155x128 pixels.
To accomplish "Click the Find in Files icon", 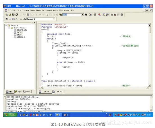I will 60,15.
